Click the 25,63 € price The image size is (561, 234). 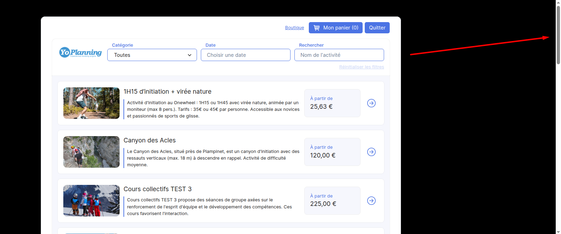(321, 107)
